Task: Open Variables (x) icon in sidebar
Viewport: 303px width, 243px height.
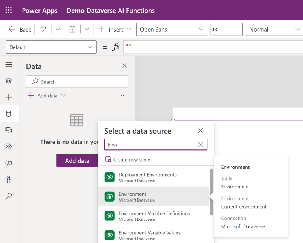Action: pyautogui.click(x=9, y=163)
